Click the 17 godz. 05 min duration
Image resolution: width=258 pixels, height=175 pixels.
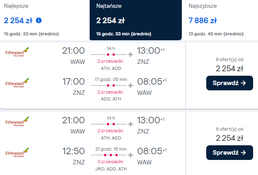tap(111, 79)
